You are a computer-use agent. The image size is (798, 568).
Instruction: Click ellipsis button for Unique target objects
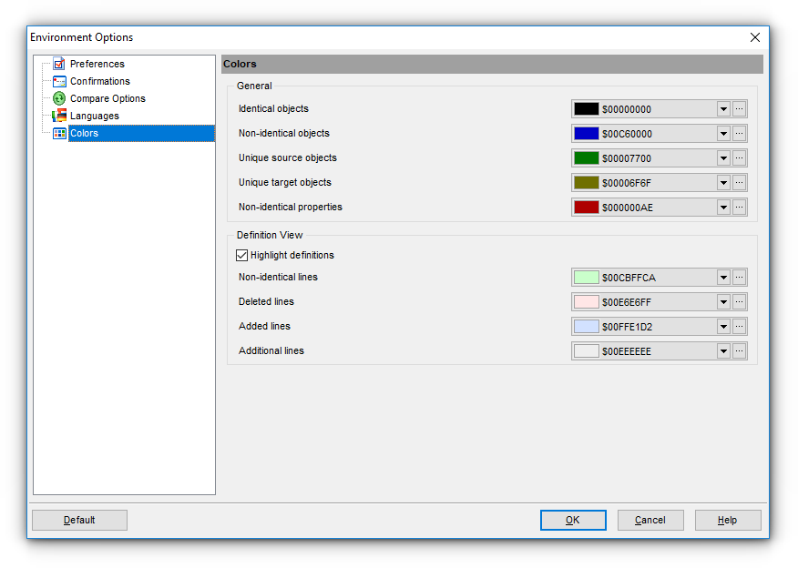740,183
